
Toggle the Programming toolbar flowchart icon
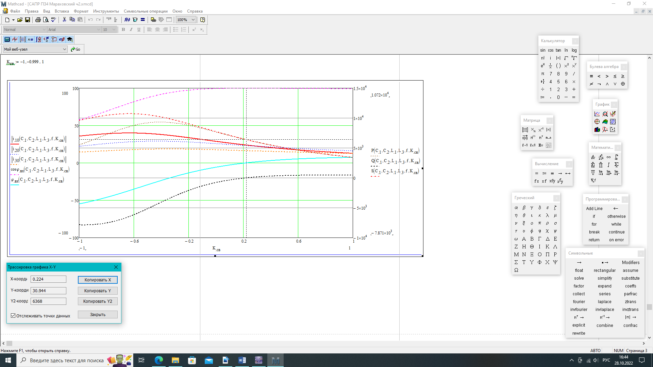pos(54,39)
